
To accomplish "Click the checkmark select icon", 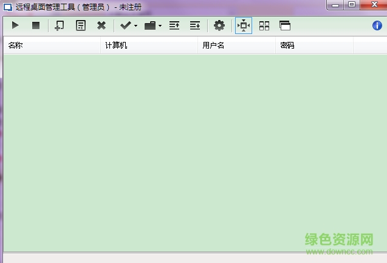I will 126,26.
